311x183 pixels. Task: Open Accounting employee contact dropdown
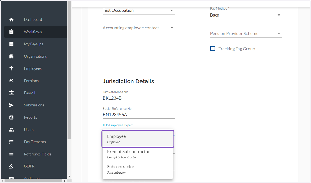click(x=139, y=28)
